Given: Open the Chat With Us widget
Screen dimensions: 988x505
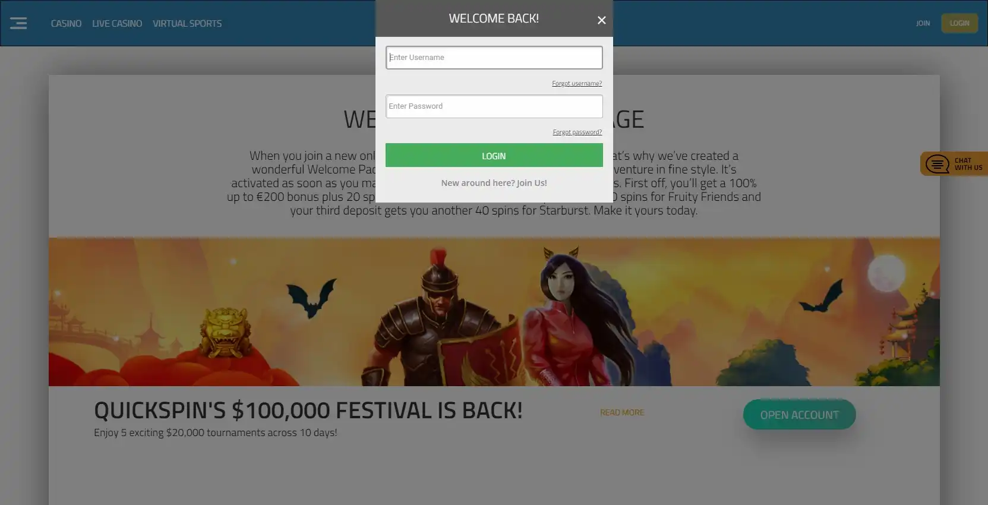Looking at the screenshot, I should click(954, 164).
